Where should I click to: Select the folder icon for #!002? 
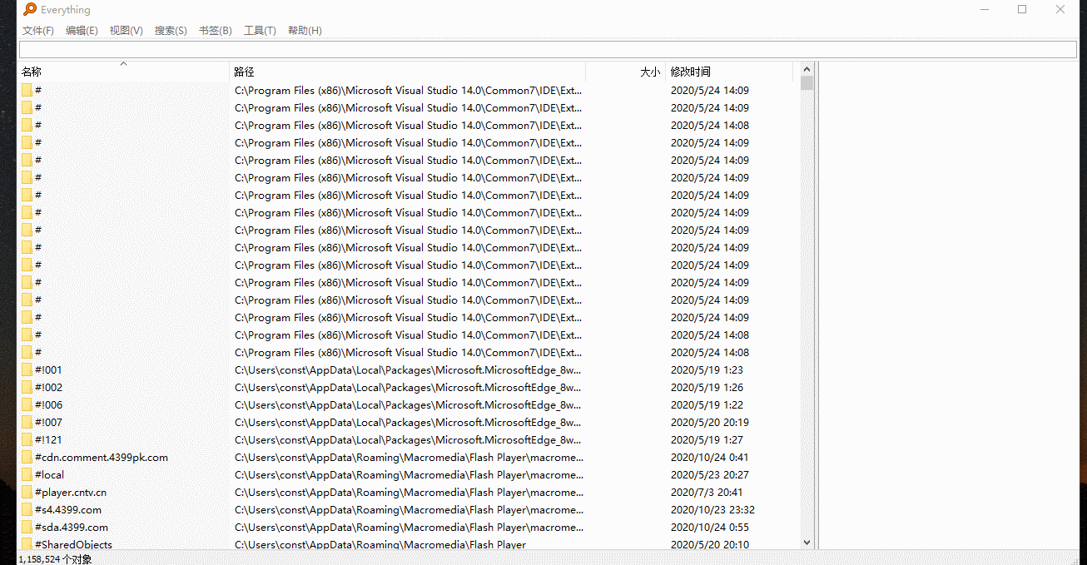coord(27,388)
